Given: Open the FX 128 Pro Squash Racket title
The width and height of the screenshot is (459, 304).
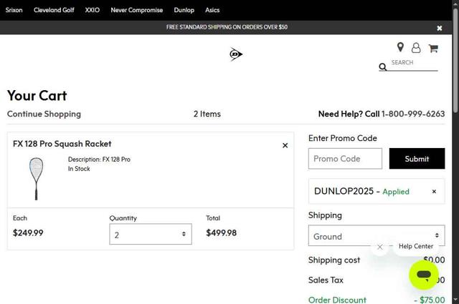Looking at the screenshot, I should point(62,144).
